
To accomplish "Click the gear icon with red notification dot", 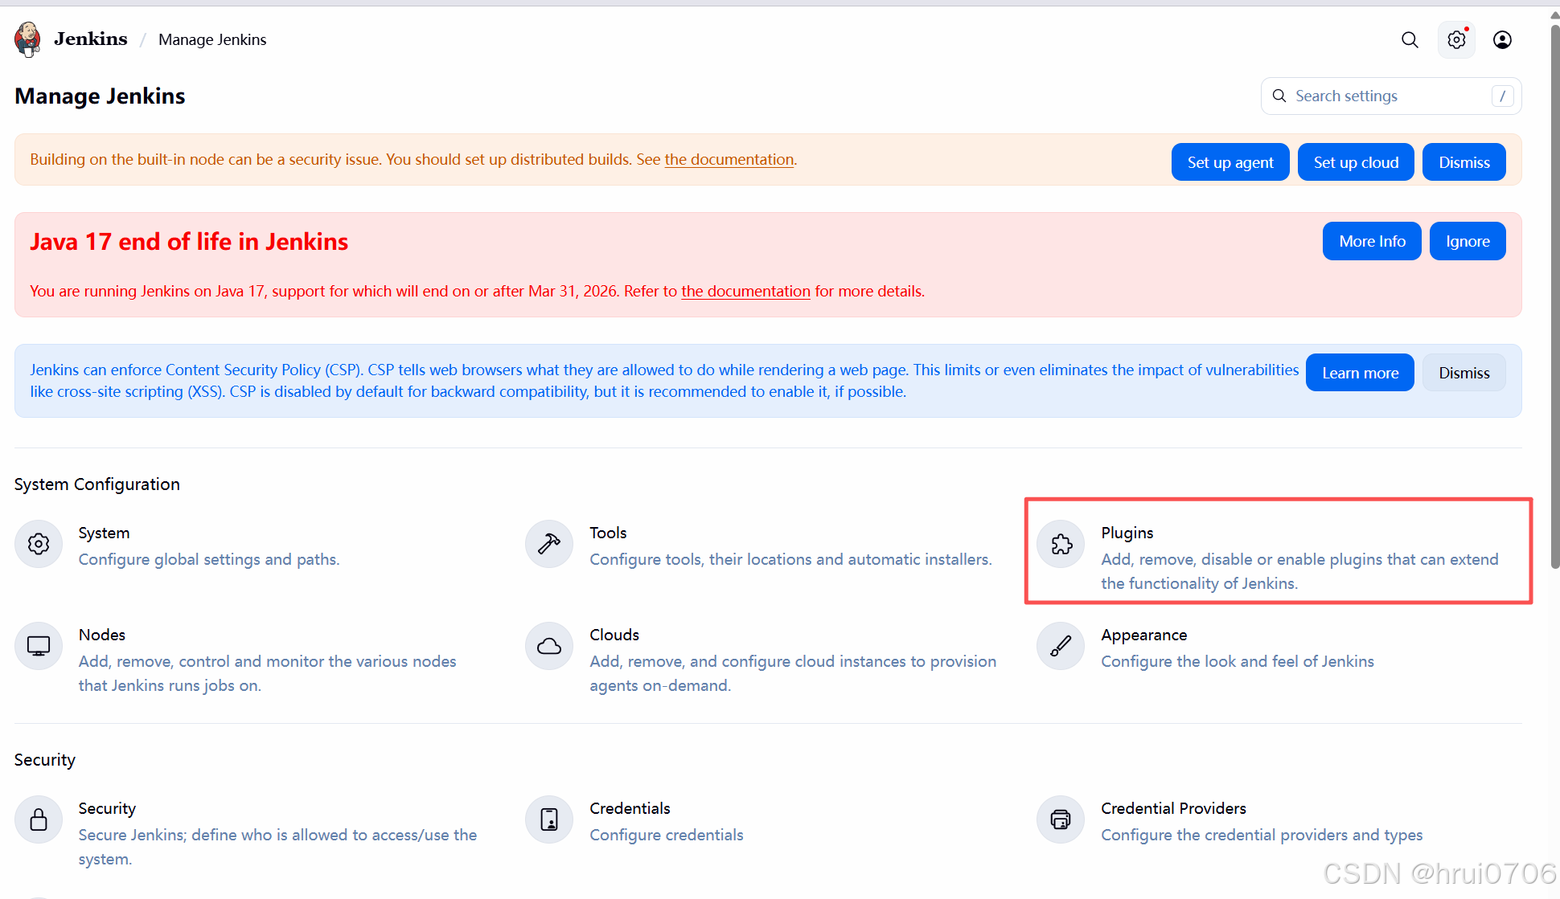I will point(1456,39).
